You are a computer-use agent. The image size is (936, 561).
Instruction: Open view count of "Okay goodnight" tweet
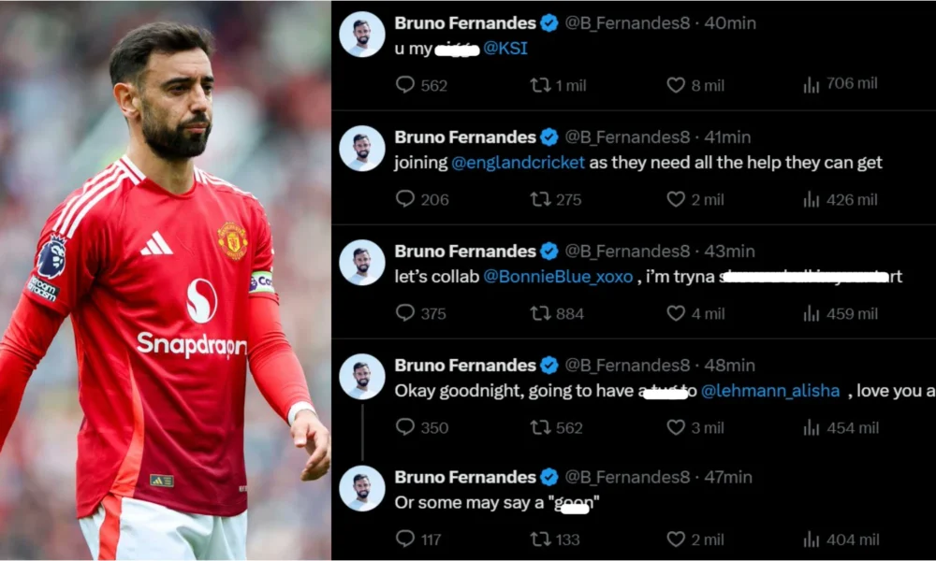pyautogui.click(x=812, y=427)
